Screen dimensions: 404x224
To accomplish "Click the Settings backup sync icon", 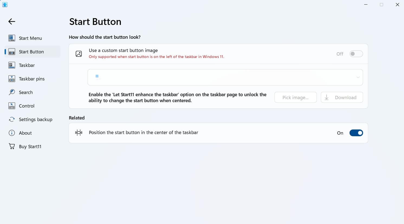I will tap(12, 119).
